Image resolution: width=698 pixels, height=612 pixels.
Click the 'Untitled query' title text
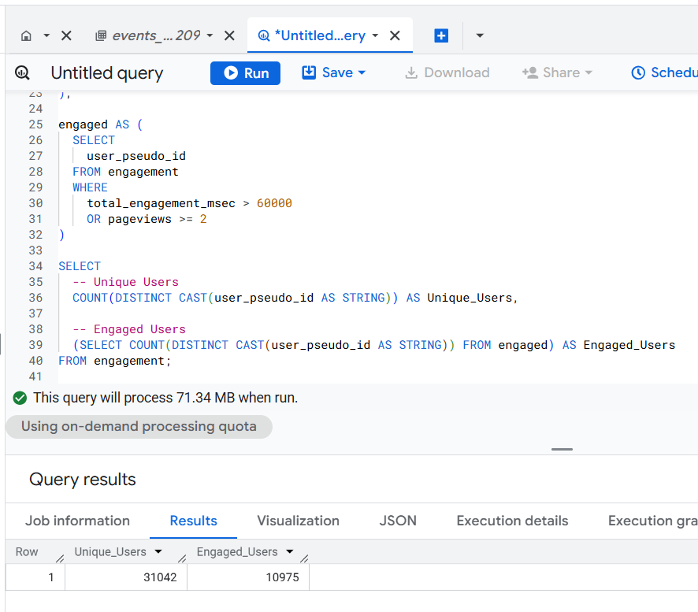click(107, 72)
